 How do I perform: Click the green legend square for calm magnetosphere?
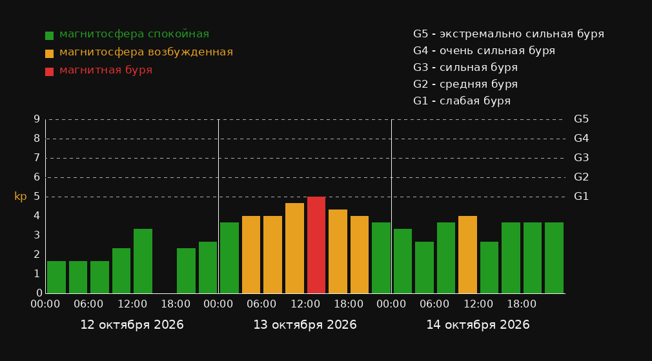(49, 35)
